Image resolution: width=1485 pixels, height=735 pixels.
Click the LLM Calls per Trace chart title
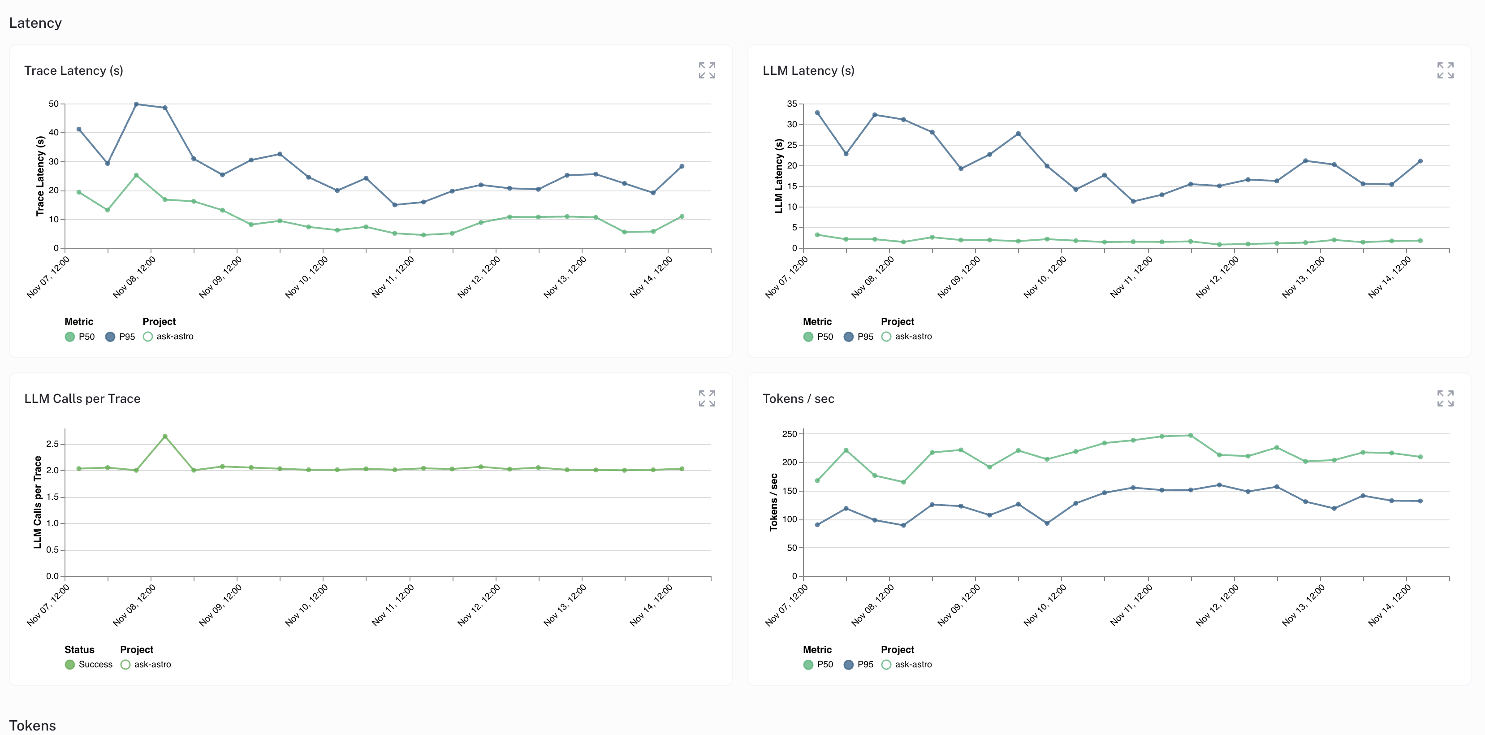tap(82, 398)
